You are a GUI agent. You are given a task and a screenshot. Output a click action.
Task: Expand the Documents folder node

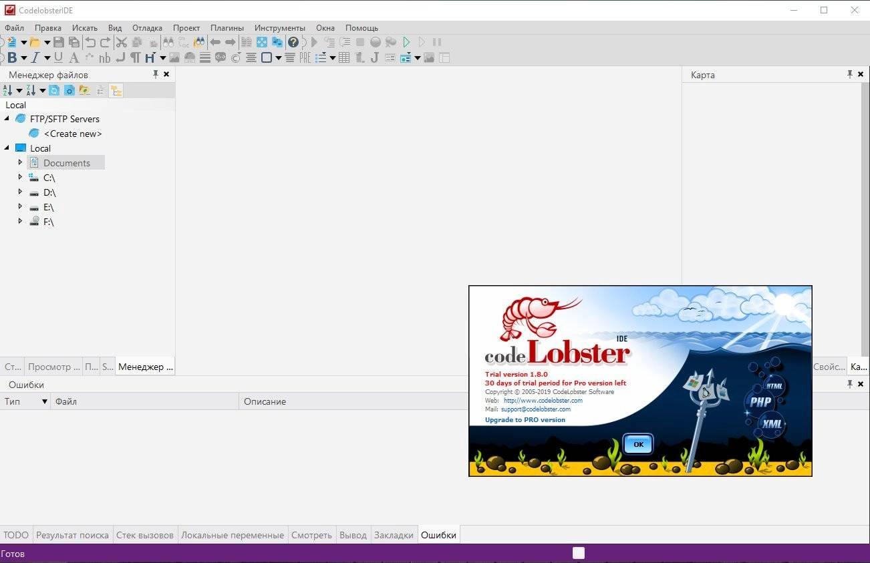tap(20, 162)
